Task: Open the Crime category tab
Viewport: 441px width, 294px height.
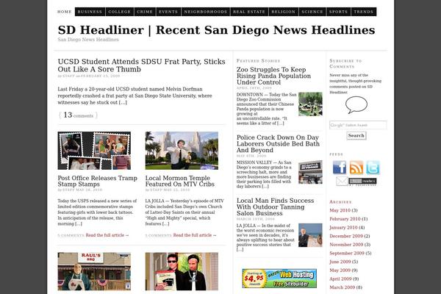Action: click(145, 12)
